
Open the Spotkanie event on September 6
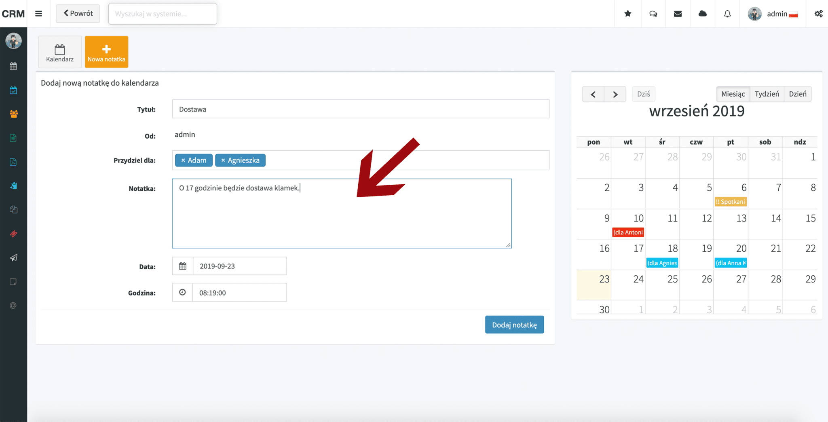[x=731, y=202]
